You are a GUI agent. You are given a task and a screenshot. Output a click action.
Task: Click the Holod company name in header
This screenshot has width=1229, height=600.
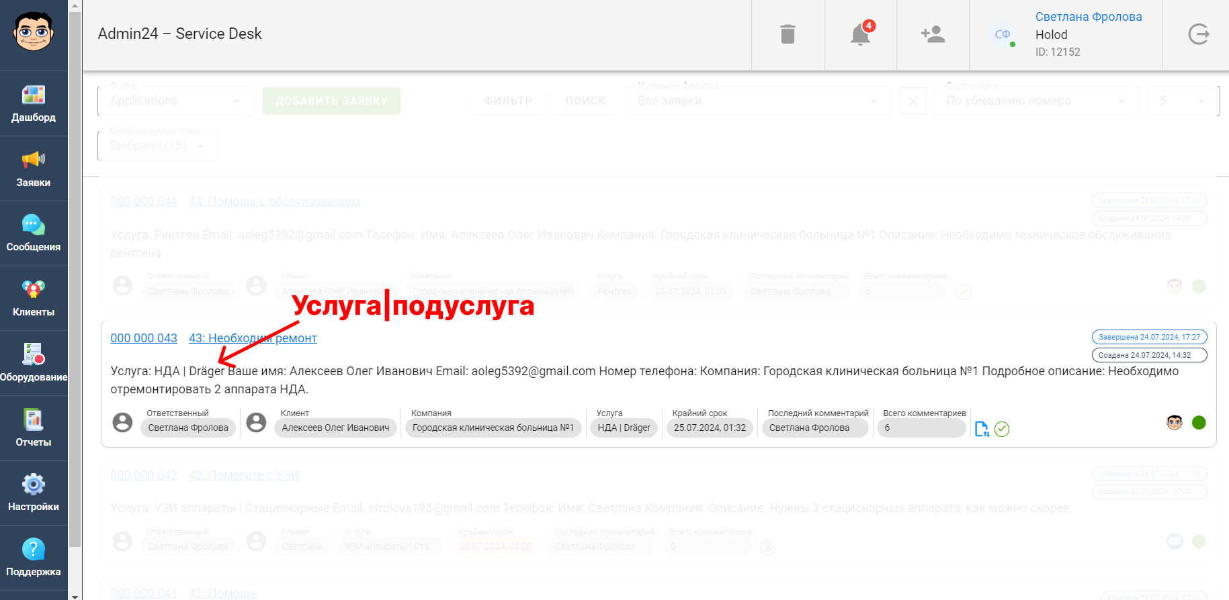[1051, 35]
